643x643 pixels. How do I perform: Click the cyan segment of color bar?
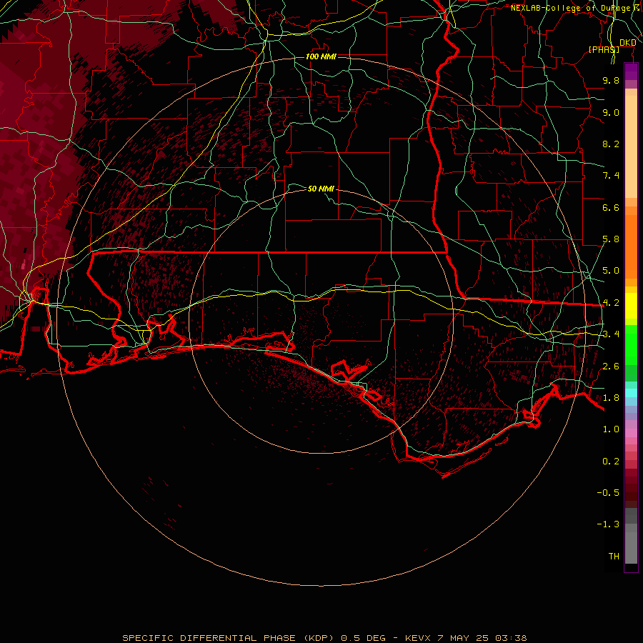pyautogui.click(x=631, y=393)
